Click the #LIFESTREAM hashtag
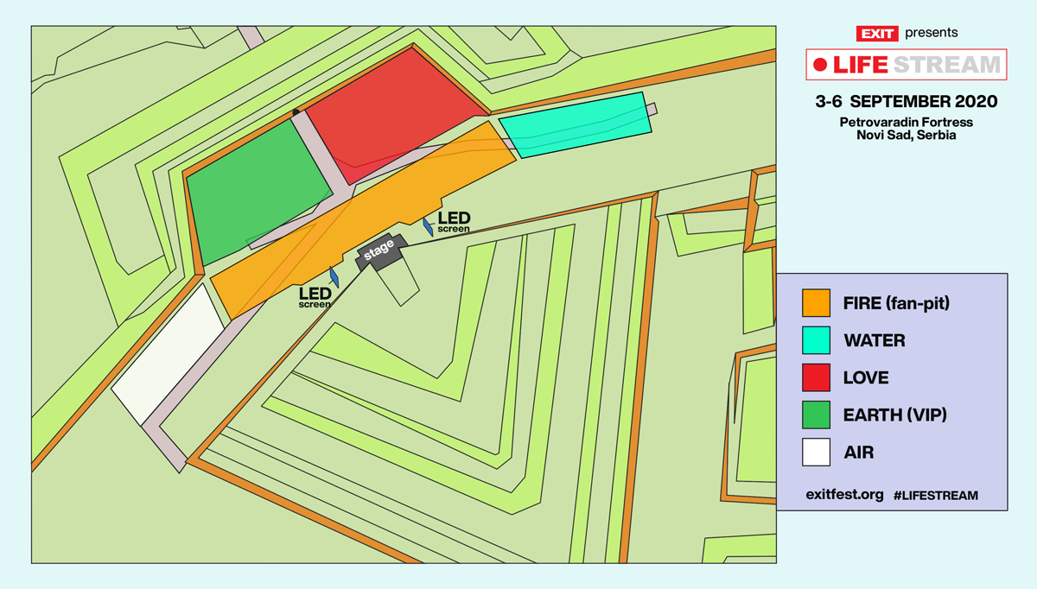This screenshot has height=589, width=1037. click(x=936, y=495)
